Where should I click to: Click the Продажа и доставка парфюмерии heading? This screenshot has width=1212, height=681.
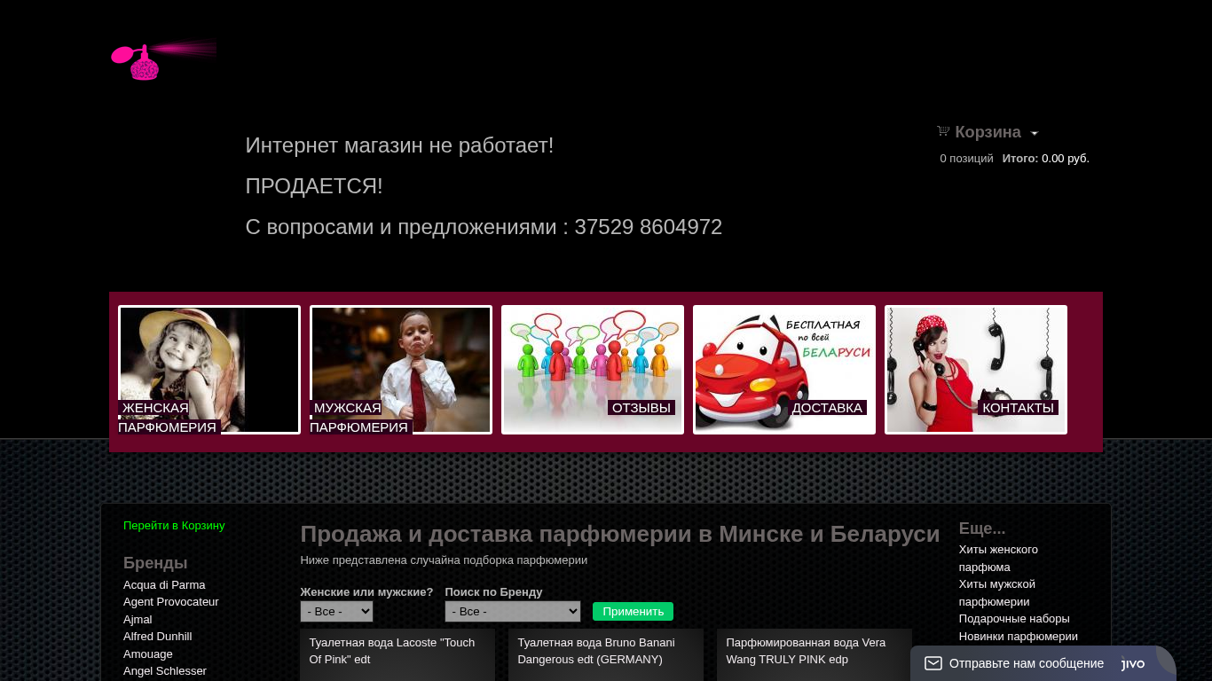click(620, 534)
